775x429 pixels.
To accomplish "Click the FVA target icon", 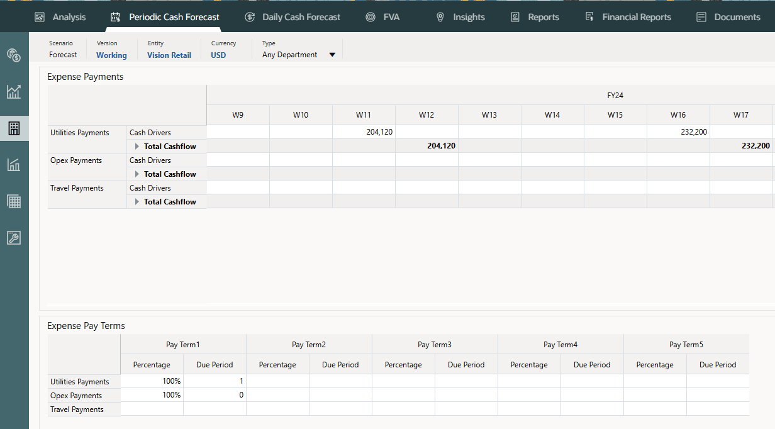I will pos(371,17).
